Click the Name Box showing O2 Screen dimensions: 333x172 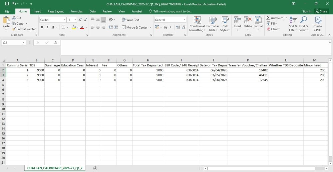point(13,43)
